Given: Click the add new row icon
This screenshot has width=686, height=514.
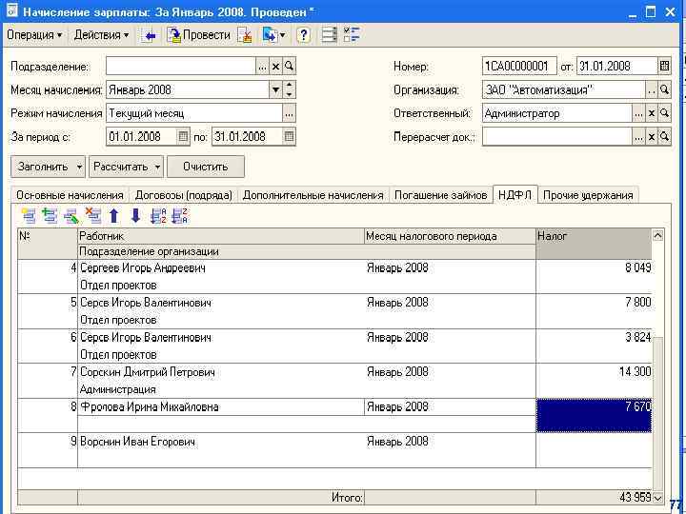Looking at the screenshot, I should [29, 215].
